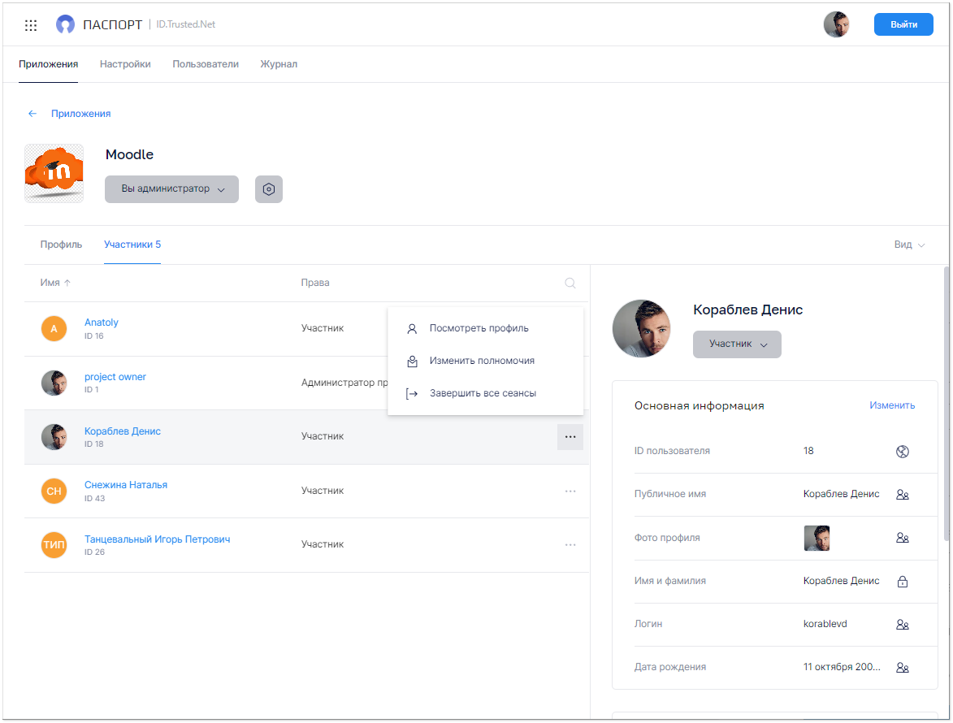Click visibility icon for Логин row
Image resolution: width=953 pixels, height=723 pixels.
[x=903, y=625]
